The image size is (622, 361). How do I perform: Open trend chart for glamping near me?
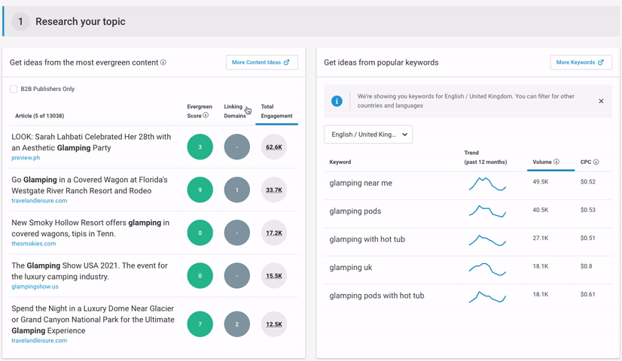pos(486,183)
